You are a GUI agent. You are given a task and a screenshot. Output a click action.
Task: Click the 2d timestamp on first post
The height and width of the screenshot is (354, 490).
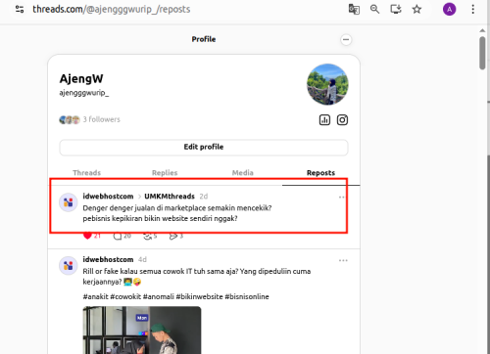click(204, 197)
